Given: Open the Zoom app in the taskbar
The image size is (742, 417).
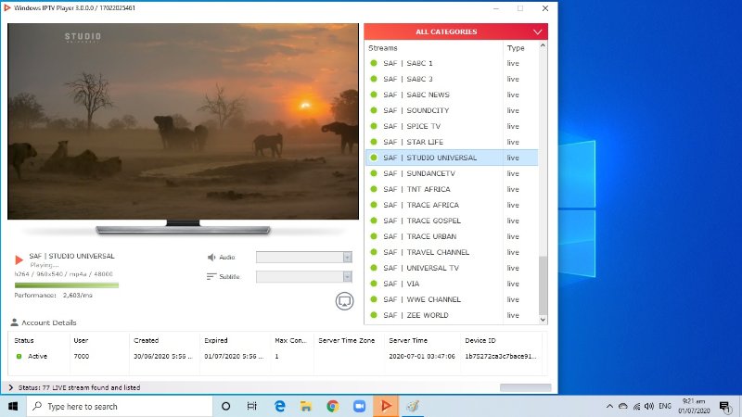Looking at the screenshot, I should [x=359, y=406].
